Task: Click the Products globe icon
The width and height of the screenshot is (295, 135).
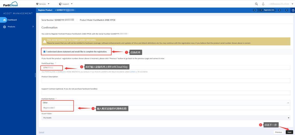Action: coord(5,27)
